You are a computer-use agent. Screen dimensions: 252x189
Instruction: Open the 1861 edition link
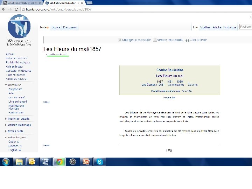pyautogui.click(x=170, y=82)
